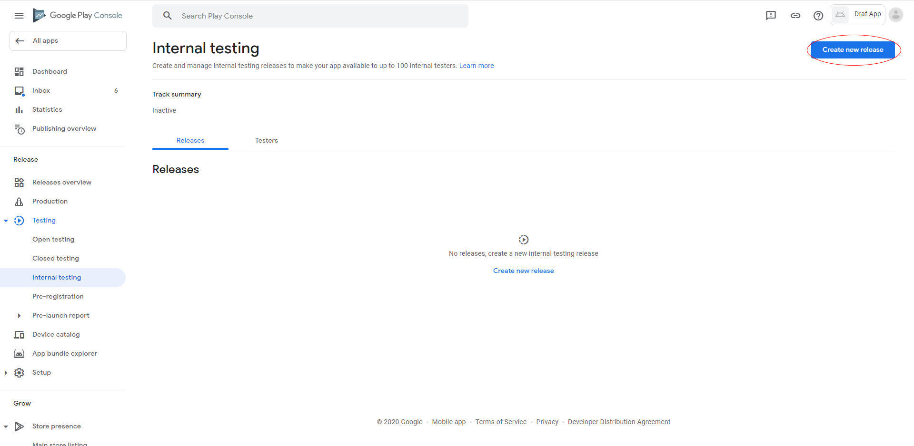This screenshot has width=914, height=446.
Task: Open the Draf App selector
Action: [857, 15]
